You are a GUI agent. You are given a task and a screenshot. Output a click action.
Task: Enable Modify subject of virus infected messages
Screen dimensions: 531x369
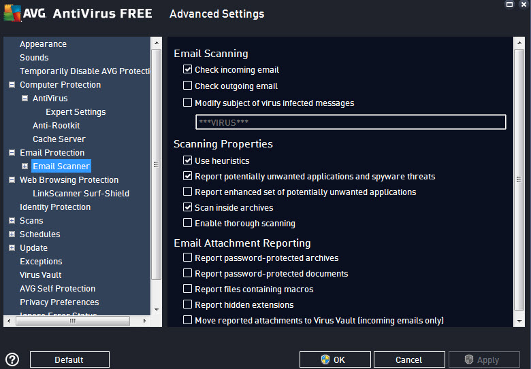click(x=187, y=103)
